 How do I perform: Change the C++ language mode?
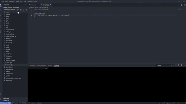point(182,103)
